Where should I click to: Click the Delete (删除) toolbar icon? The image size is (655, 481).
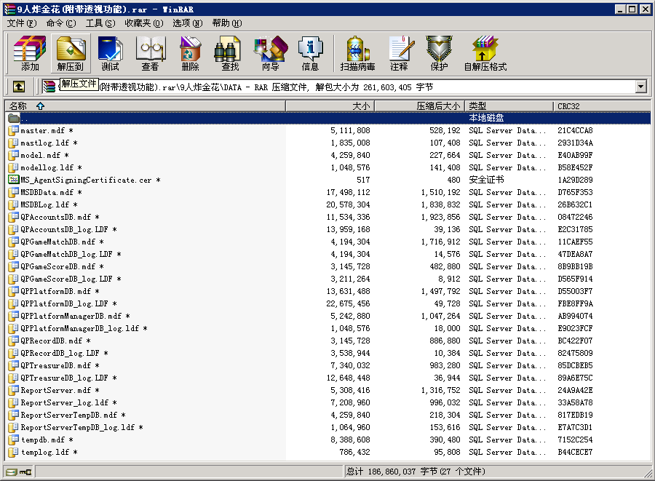190,53
